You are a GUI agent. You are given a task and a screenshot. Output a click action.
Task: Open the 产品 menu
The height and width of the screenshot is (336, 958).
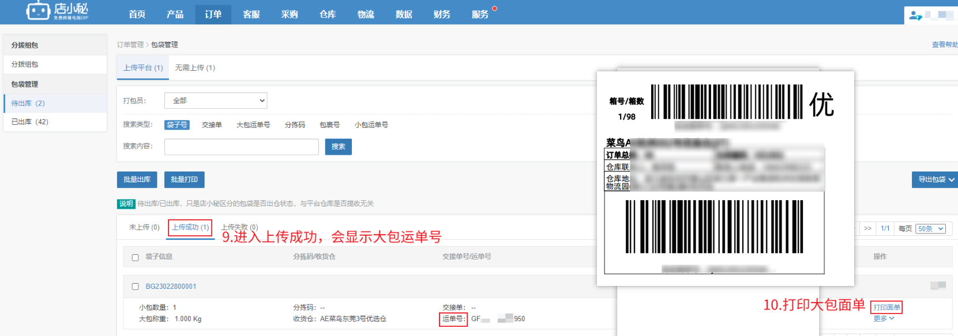click(x=175, y=14)
